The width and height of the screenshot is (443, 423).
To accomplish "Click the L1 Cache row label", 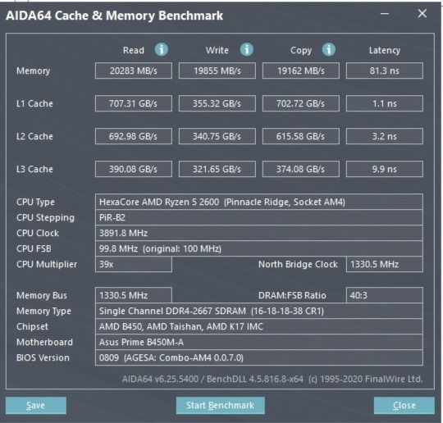I will point(34,103).
